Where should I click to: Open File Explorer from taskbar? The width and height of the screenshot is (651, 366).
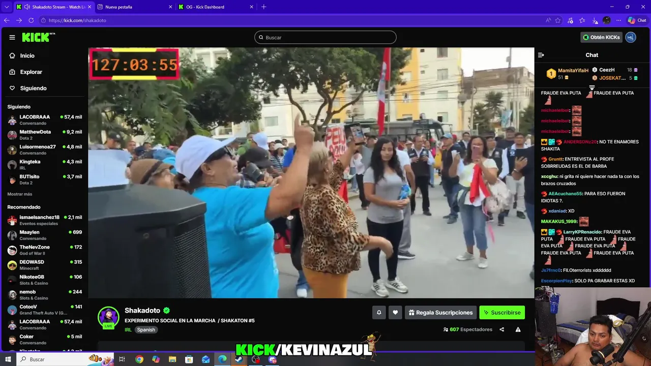pyautogui.click(x=172, y=359)
